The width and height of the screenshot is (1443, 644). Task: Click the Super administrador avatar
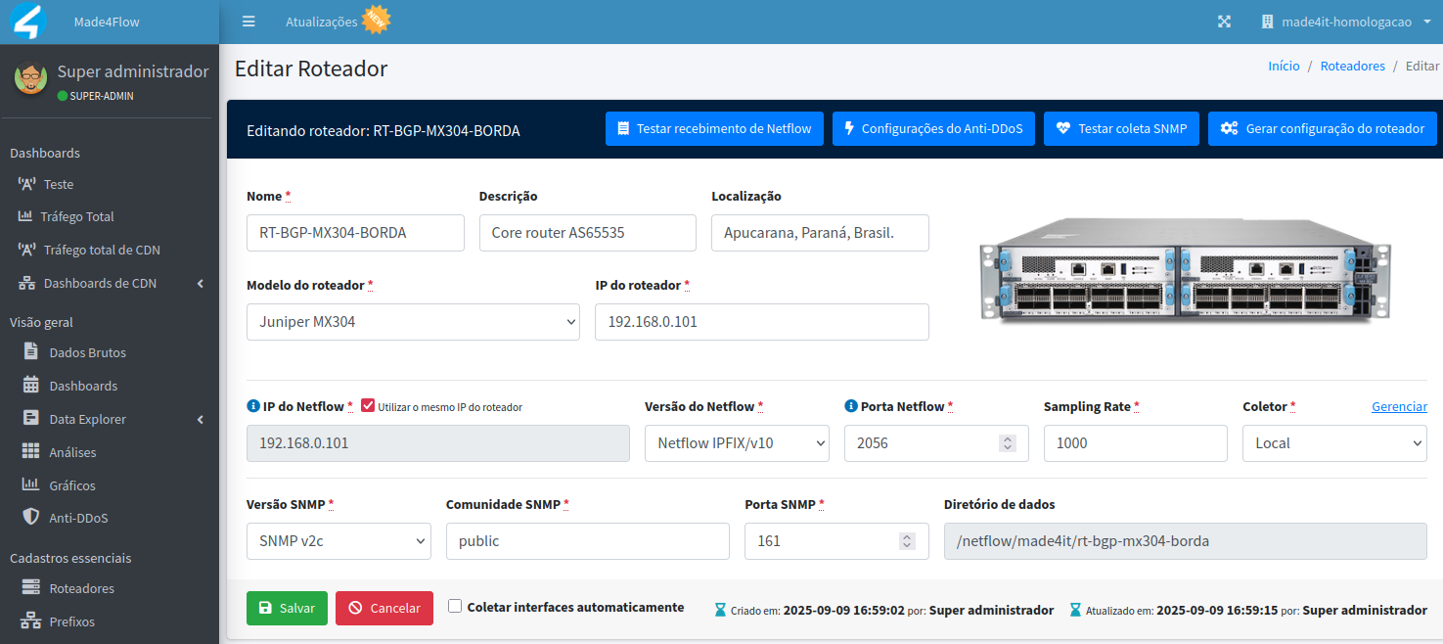(30, 77)
